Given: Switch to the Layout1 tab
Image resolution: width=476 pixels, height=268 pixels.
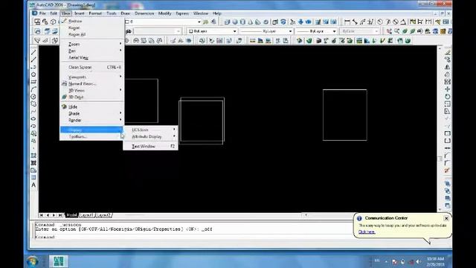Looking at the screenshot, I should (87, 215).
